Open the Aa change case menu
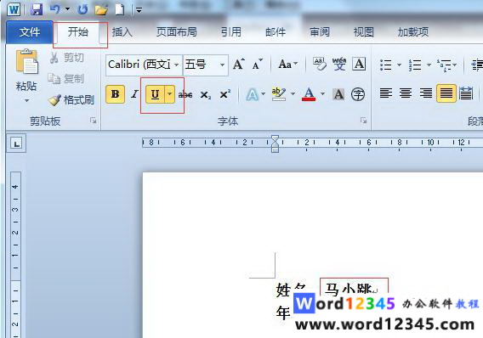 coord(287,65)
